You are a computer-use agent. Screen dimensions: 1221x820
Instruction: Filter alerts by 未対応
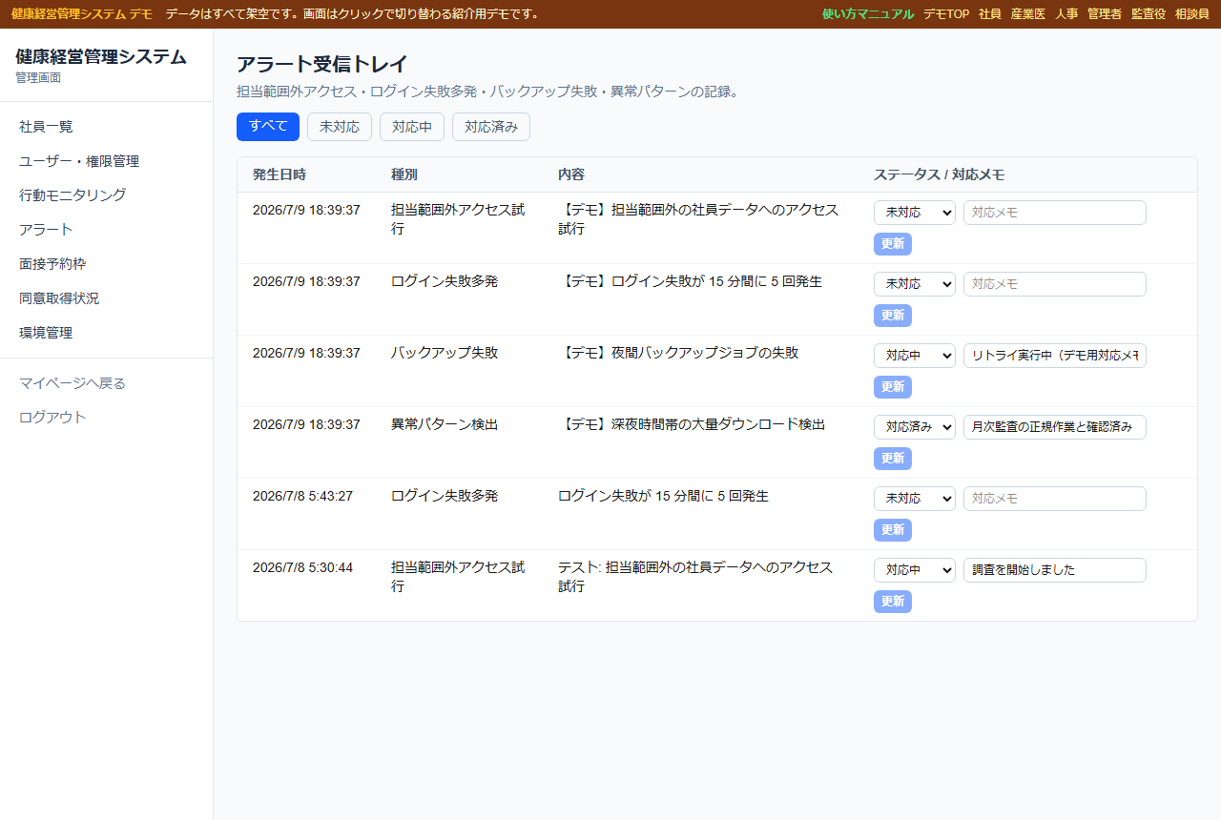[x=340, y=127]
